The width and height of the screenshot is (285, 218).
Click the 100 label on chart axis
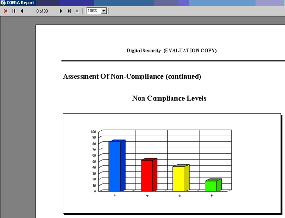[93, 132]
